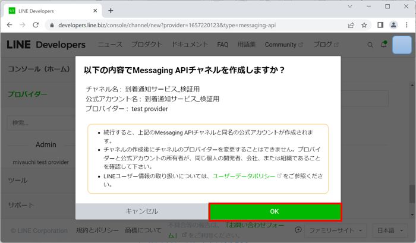Click the scrollbar down arrow
This screenshot has height=243, width=416.
[x=412, y=214]
